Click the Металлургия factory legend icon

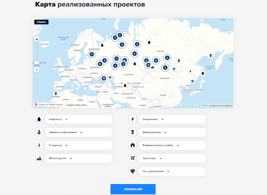tap(39, 158)
